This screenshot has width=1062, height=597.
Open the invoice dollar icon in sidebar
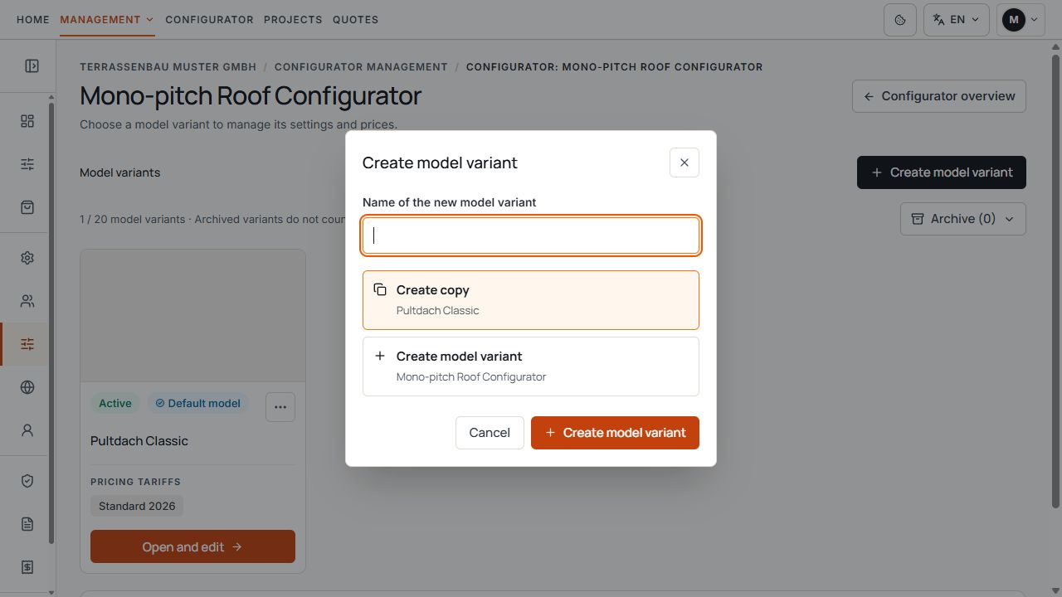pyautogui.click(x=27, y=567)
